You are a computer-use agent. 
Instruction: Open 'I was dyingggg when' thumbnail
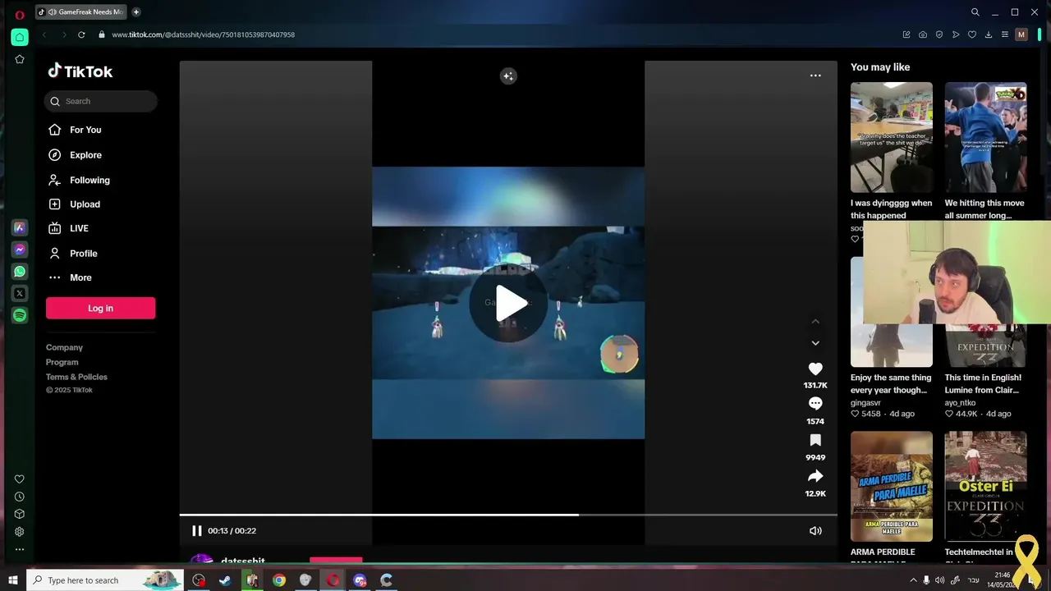[892, 137]
